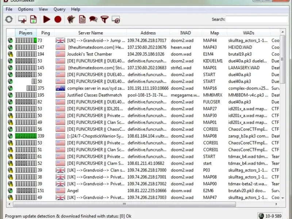The image size is (292, 219).
Task: Open the demon buddies icon
Action: tap(71, 19)
